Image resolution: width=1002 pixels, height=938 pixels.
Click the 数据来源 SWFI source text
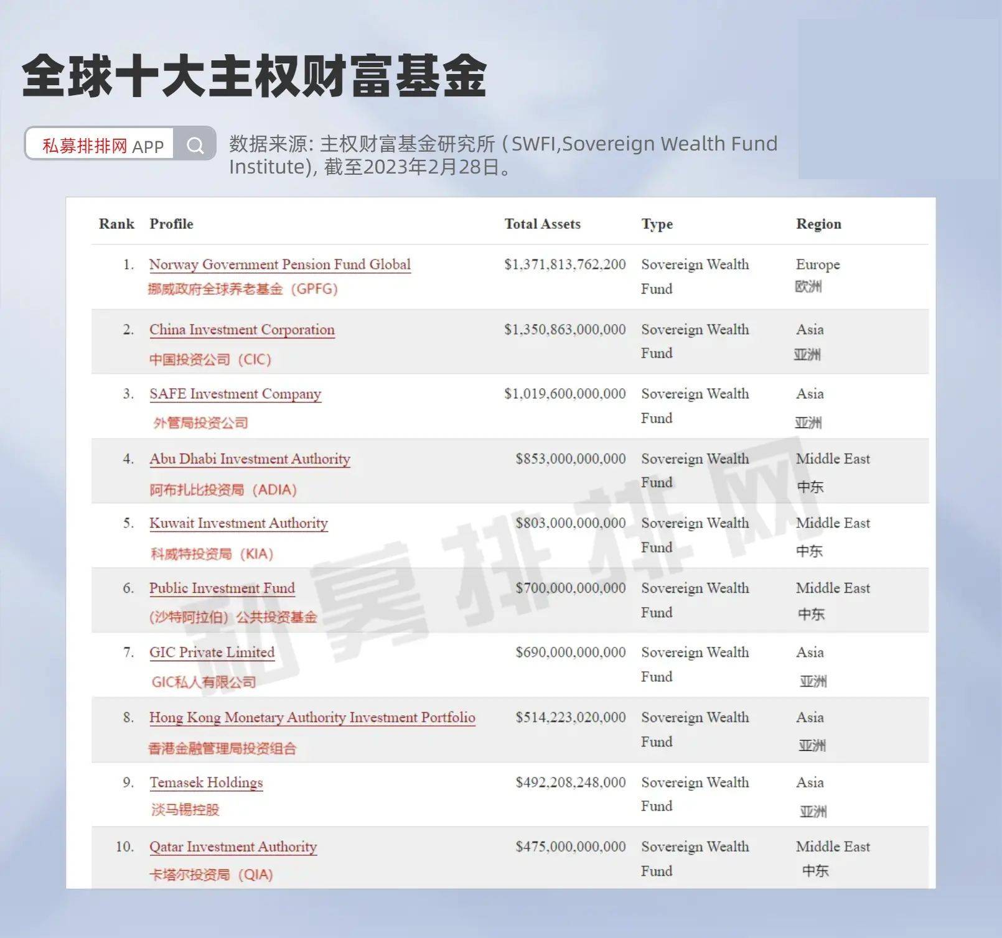coord(503,155)
